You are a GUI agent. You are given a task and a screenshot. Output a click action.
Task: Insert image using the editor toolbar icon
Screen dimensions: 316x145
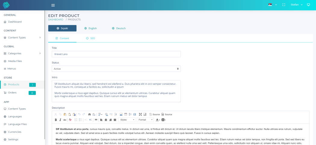(x=121, y=114)
